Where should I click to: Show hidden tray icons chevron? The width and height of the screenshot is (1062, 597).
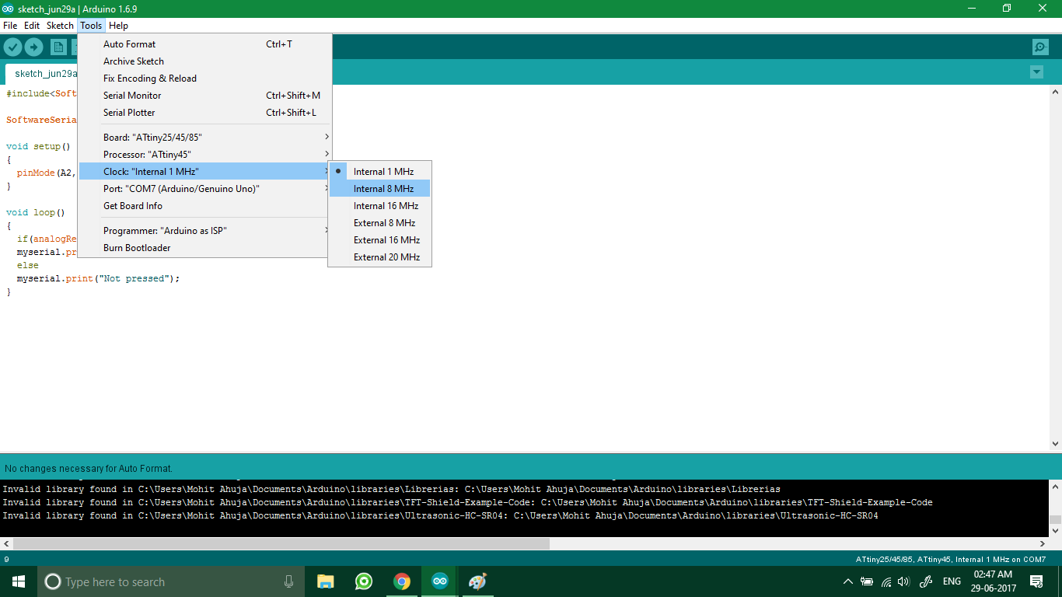coord(847,581)
